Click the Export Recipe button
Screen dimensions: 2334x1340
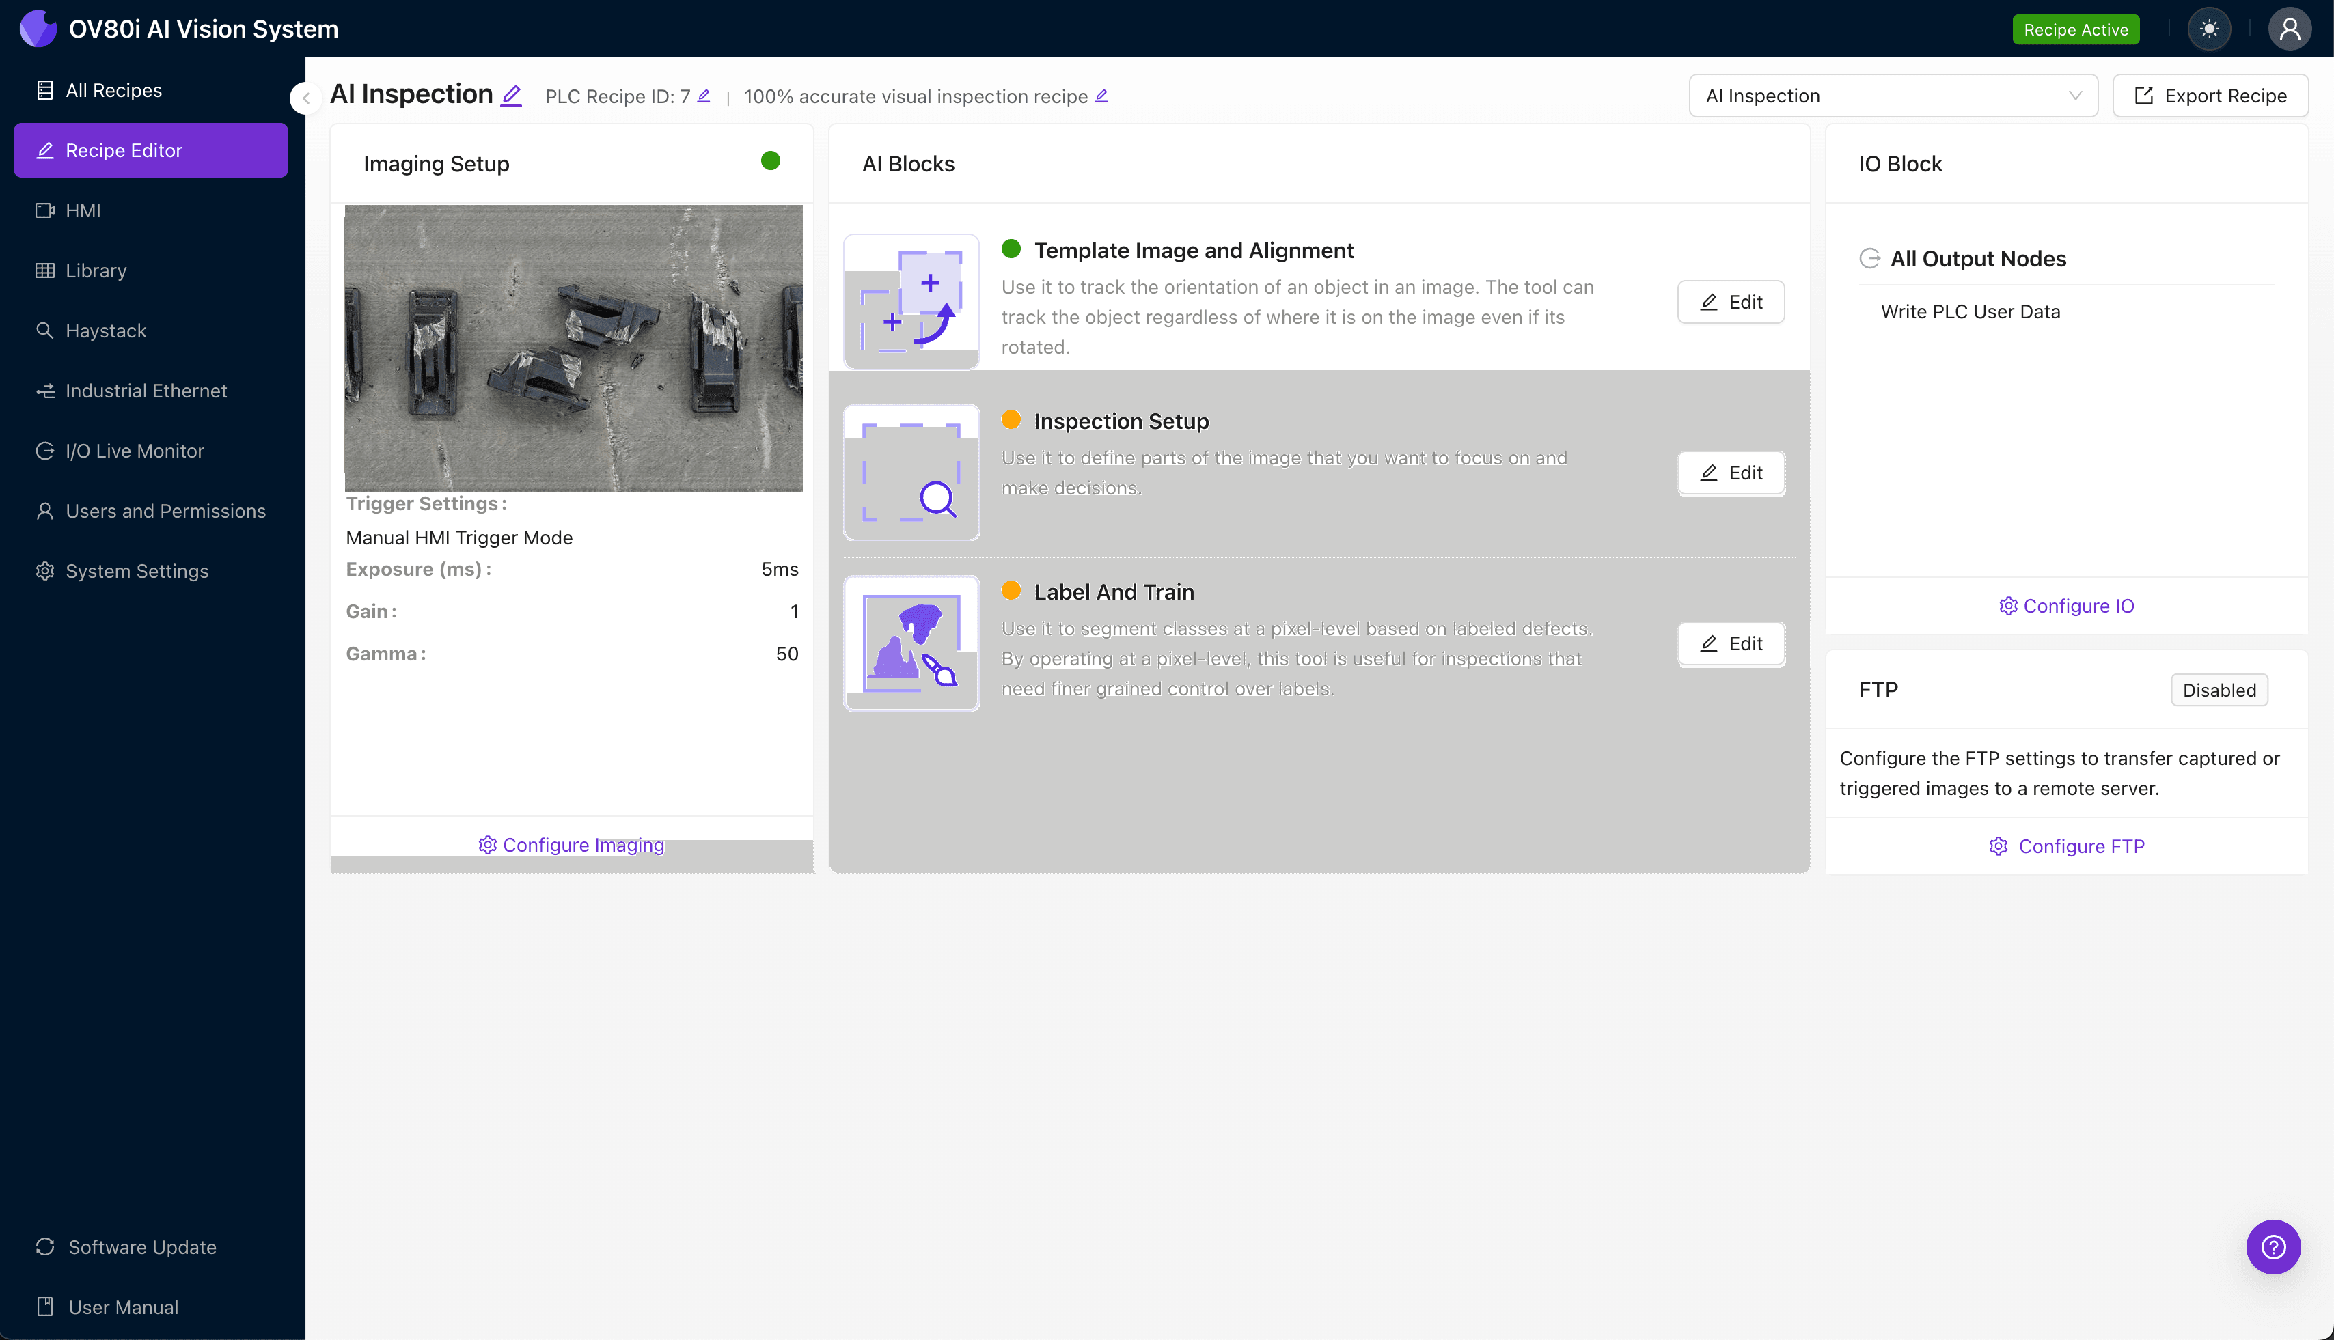tap(2210, 96)
